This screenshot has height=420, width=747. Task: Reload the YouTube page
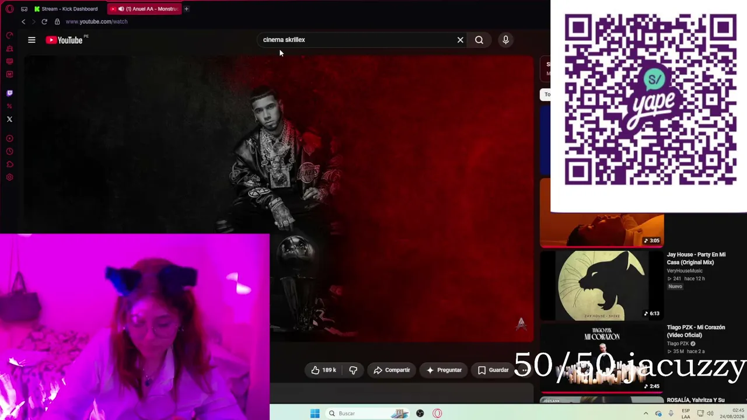tap(44, 22)
